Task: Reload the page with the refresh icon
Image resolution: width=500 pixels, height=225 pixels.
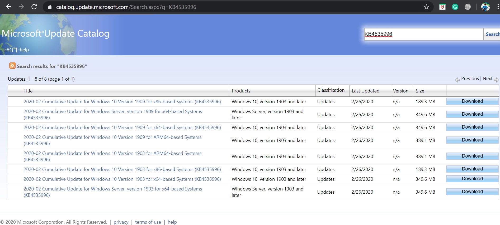Action: click(x=34, y=7)
